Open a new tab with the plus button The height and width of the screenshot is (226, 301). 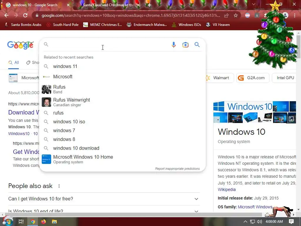(x=150, y=5)
